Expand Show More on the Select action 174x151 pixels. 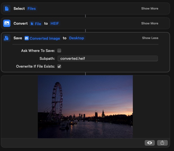[x=149, y=8]
